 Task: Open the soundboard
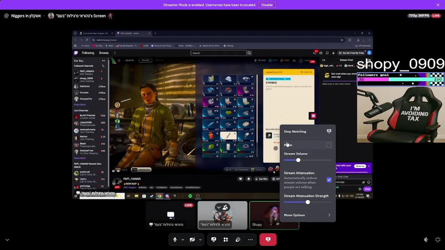[238, 240]
